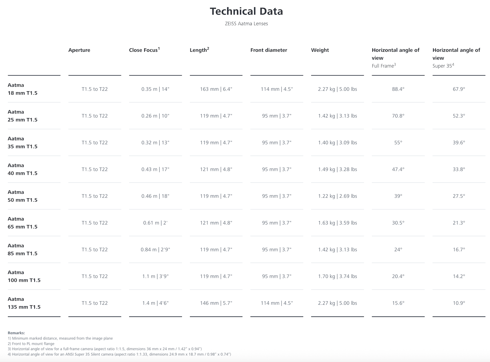Image resolution: width=490 pixels, height=362 pixels.
Task: Select the Length column header
Action: (x=199, y=50)
